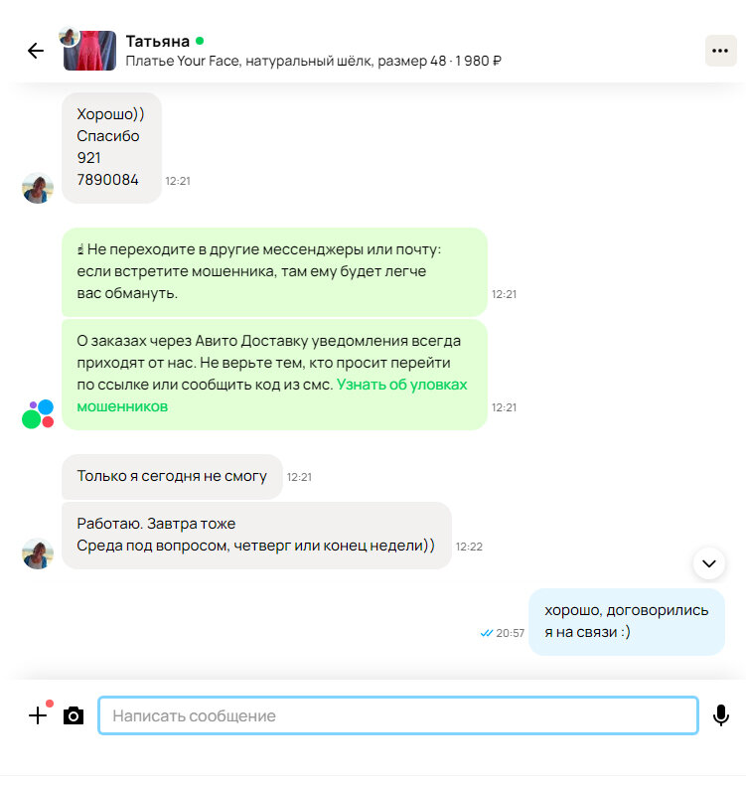Click Tatyana's avatar beside 'Работаю' message

(38, 553)
